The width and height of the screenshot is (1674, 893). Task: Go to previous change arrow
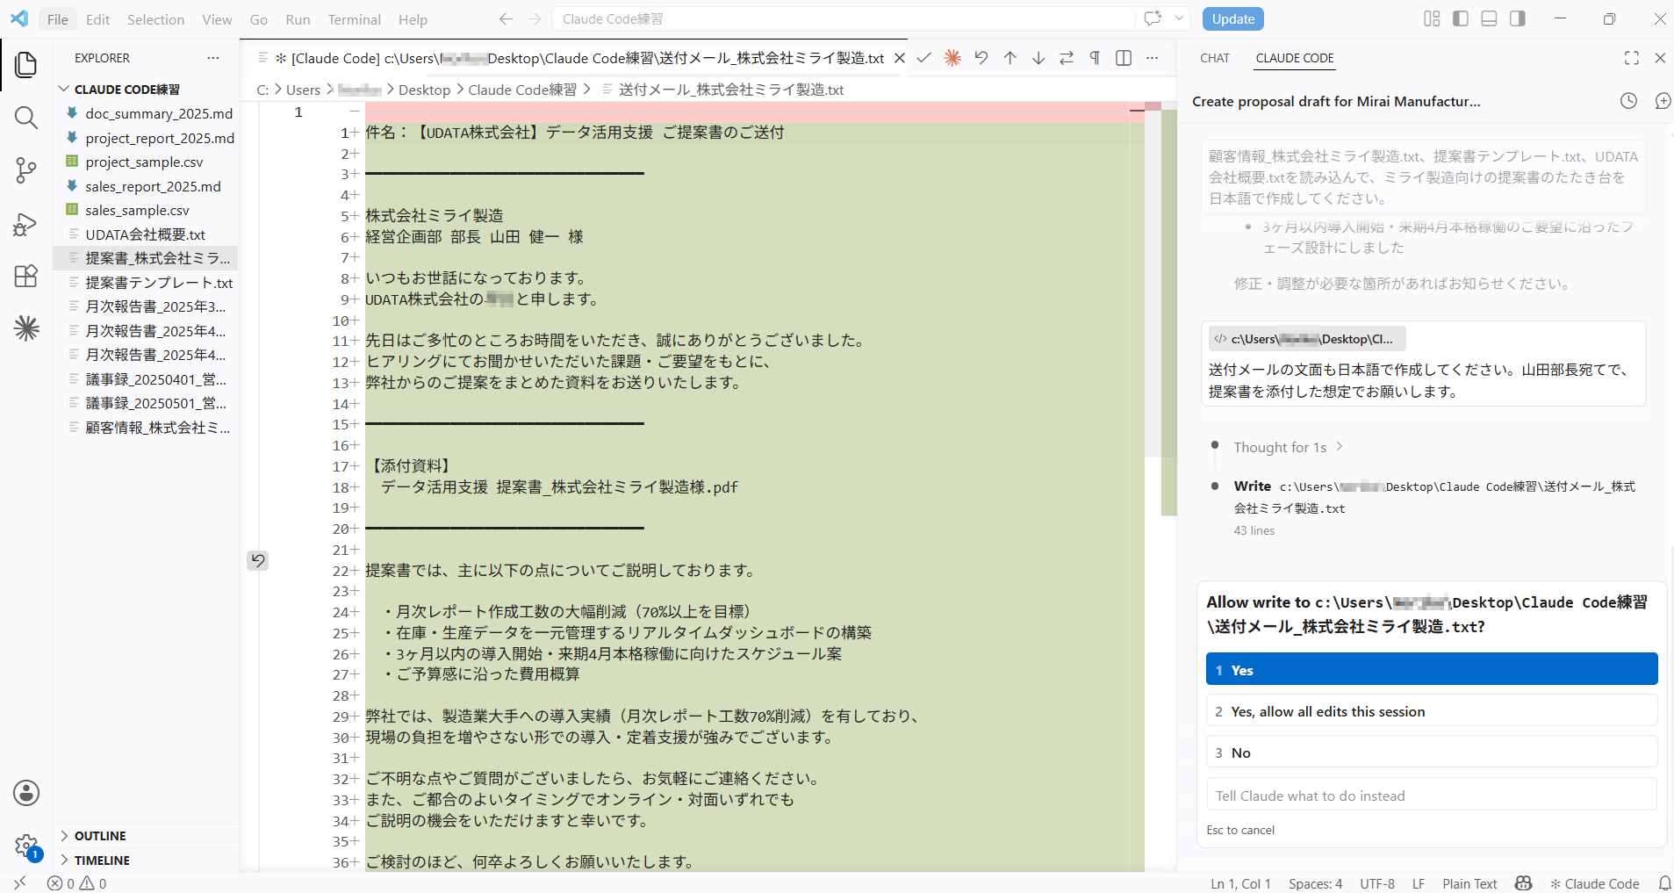pyautogui.click(x=1010, y=58)
